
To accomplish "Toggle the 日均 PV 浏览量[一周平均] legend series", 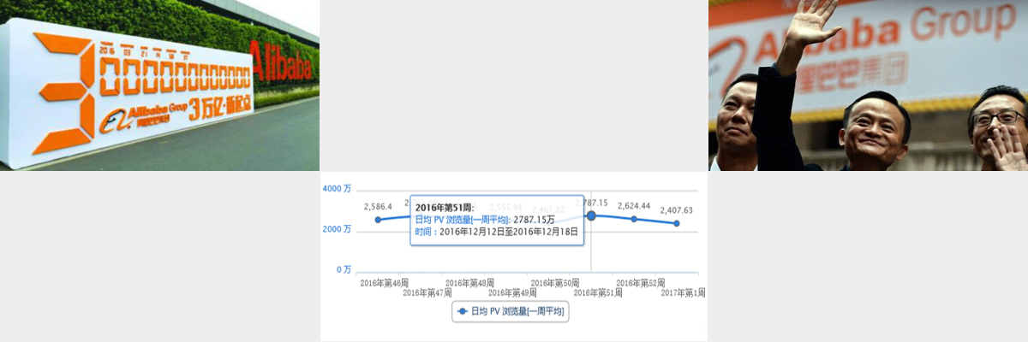I will coord(511,312).
